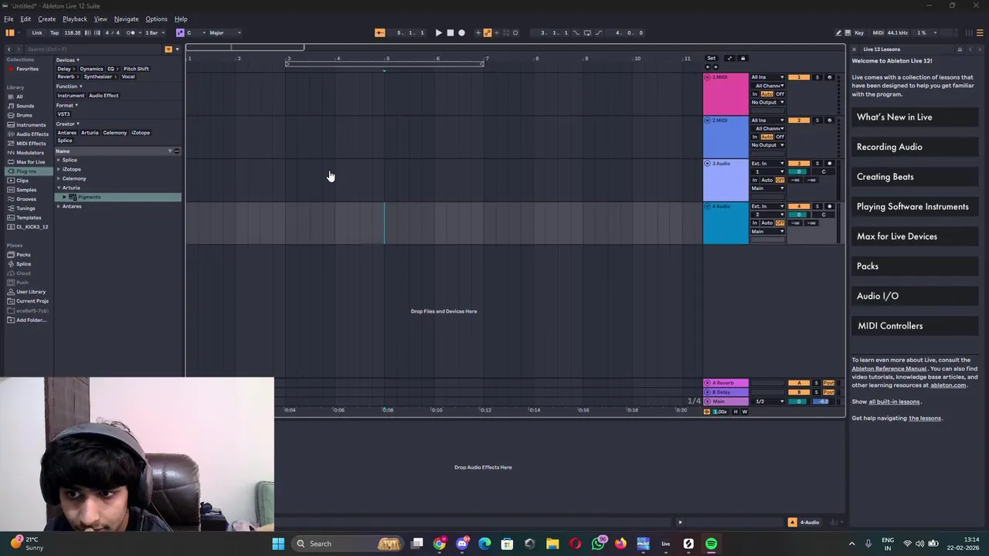This screenshot has height=556, width=989.
Task: Expand the iZotope folder in browser
Action: click(x=59, y=169)
